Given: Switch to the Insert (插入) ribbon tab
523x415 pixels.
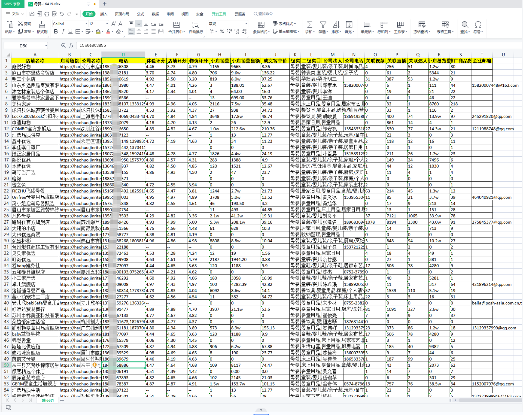Looking at the screenshot, I should coord(104,14).
